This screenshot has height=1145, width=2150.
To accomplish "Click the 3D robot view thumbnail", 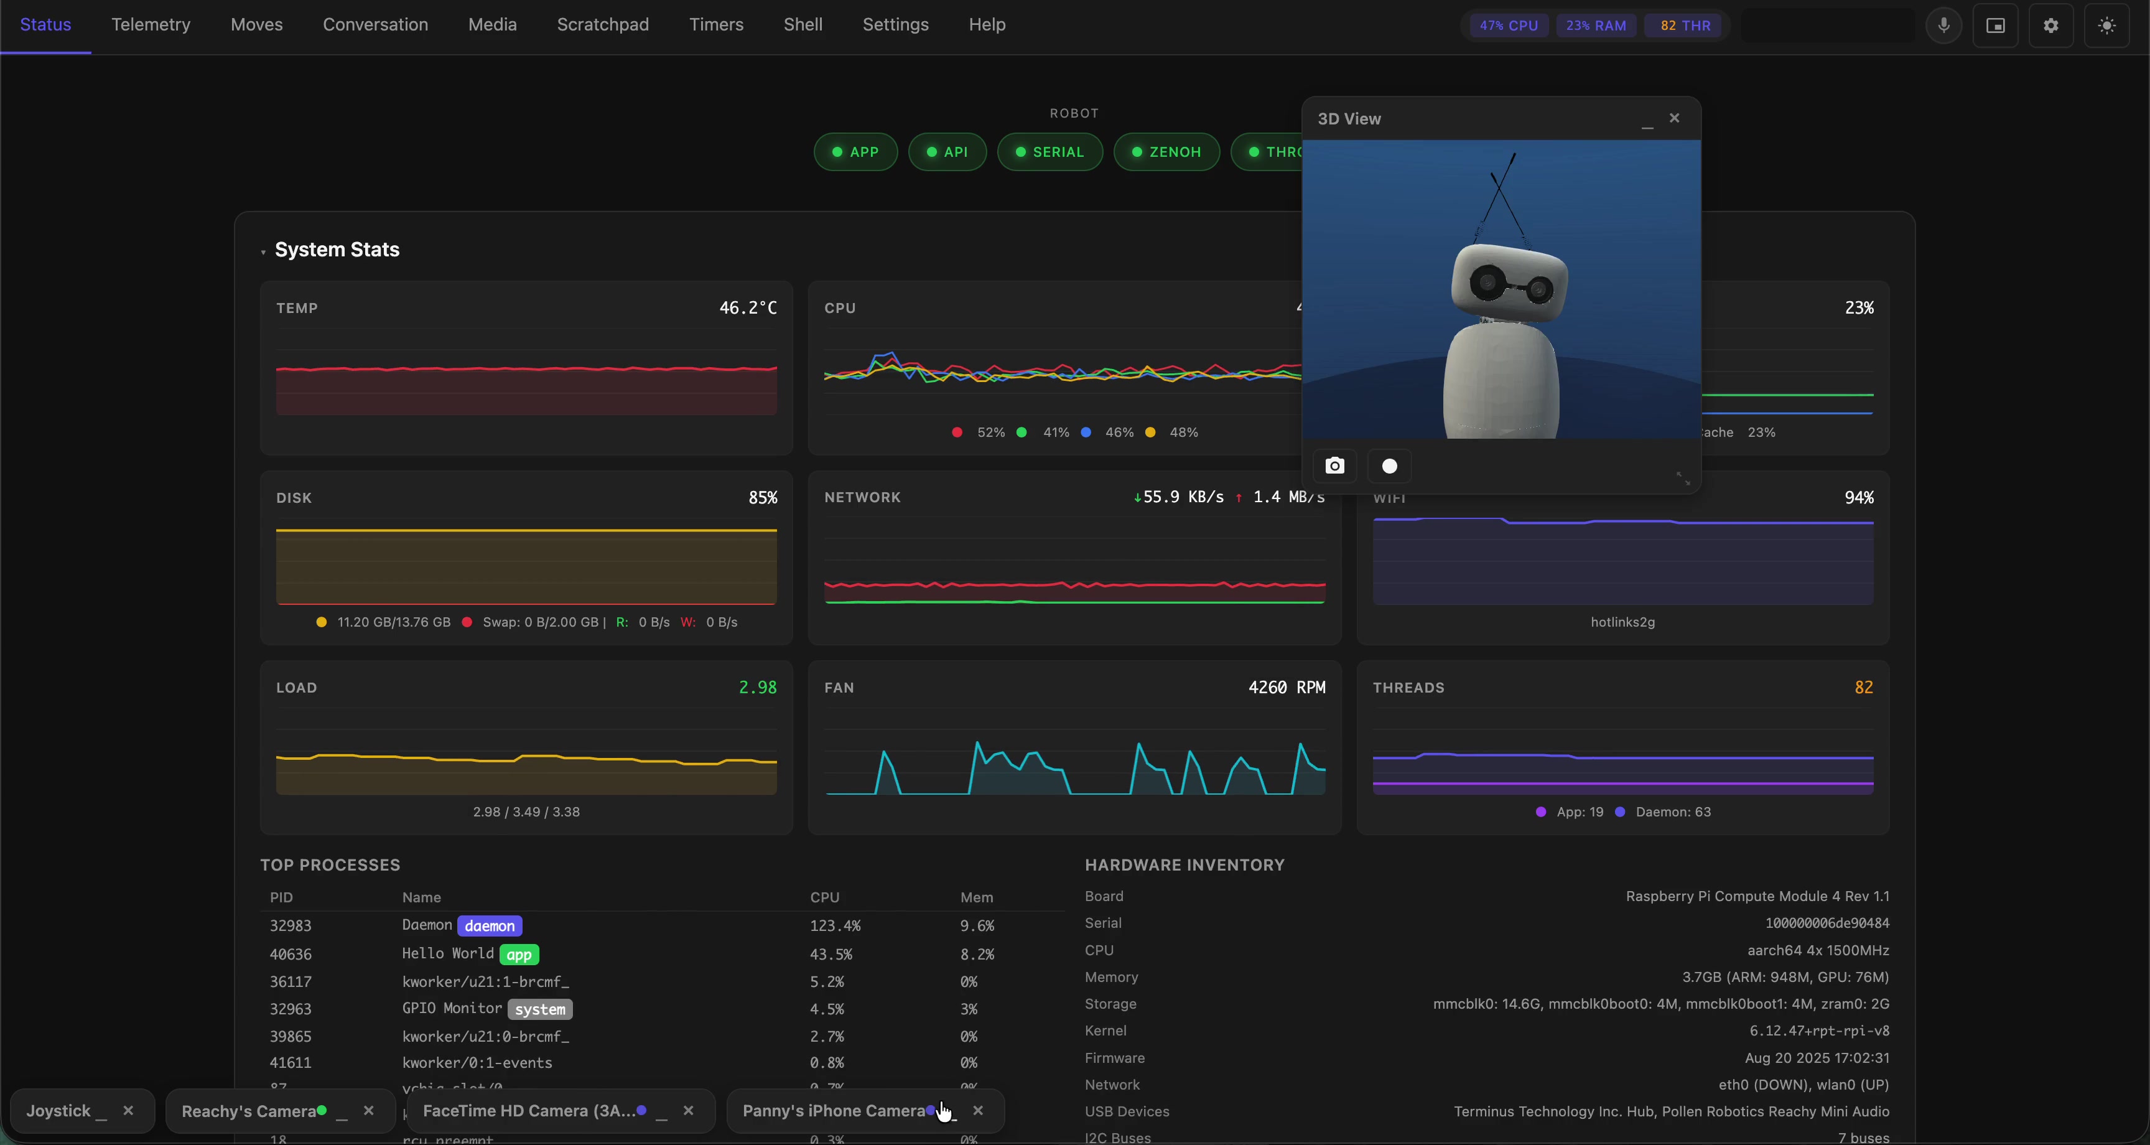I will pyautogui.click(x=1502, y=289).
